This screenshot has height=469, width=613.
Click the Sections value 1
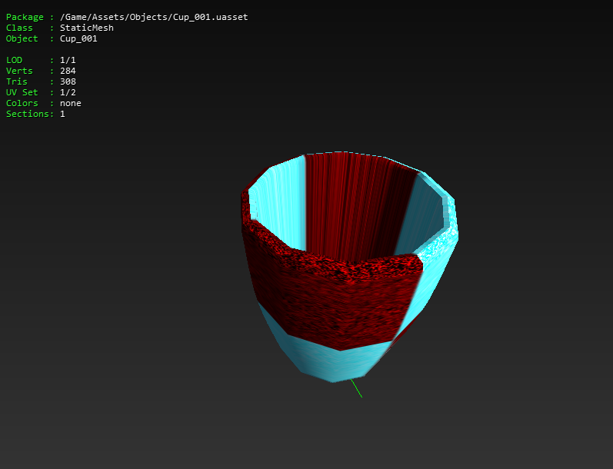point(62,114)
